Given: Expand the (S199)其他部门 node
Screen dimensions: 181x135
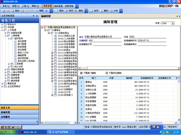Looking at the screenshot, I should pyautogui.click(x=52, y=95).
